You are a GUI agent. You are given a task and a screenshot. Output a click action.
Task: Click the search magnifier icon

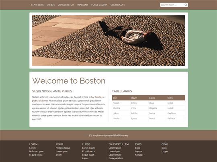[186, 5]
